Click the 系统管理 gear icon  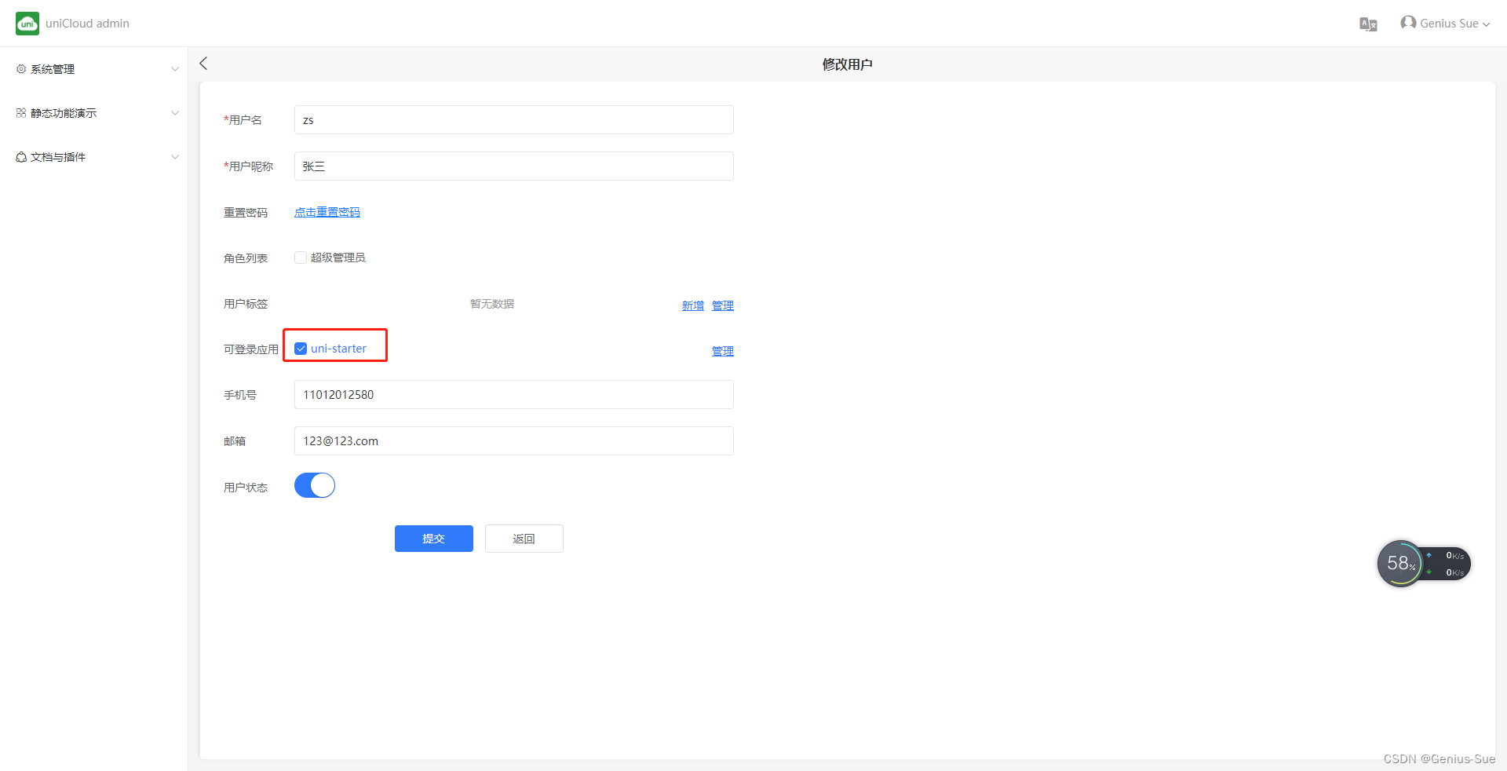point(21,69)
